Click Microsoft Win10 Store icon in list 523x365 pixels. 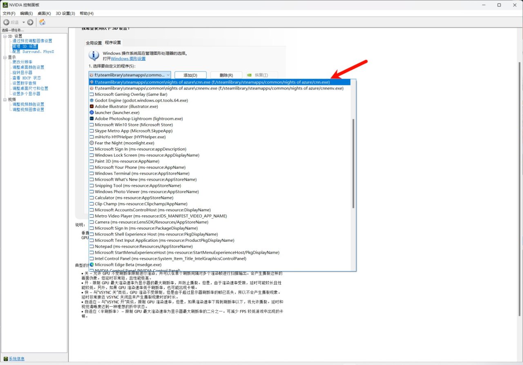(x=92, y=125)
